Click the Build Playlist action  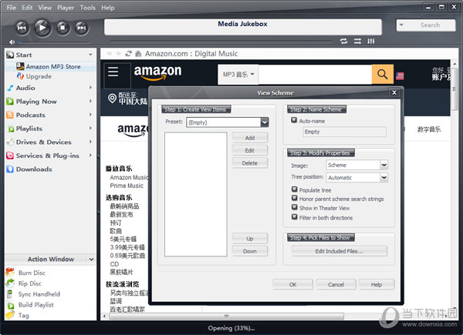pos(35,305)
